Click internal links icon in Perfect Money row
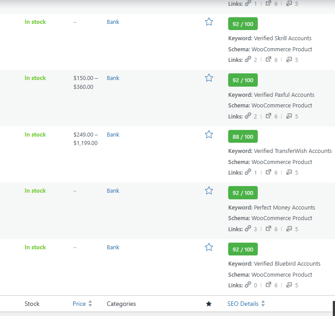Viewport: 335px width, 316px height. 248,229
